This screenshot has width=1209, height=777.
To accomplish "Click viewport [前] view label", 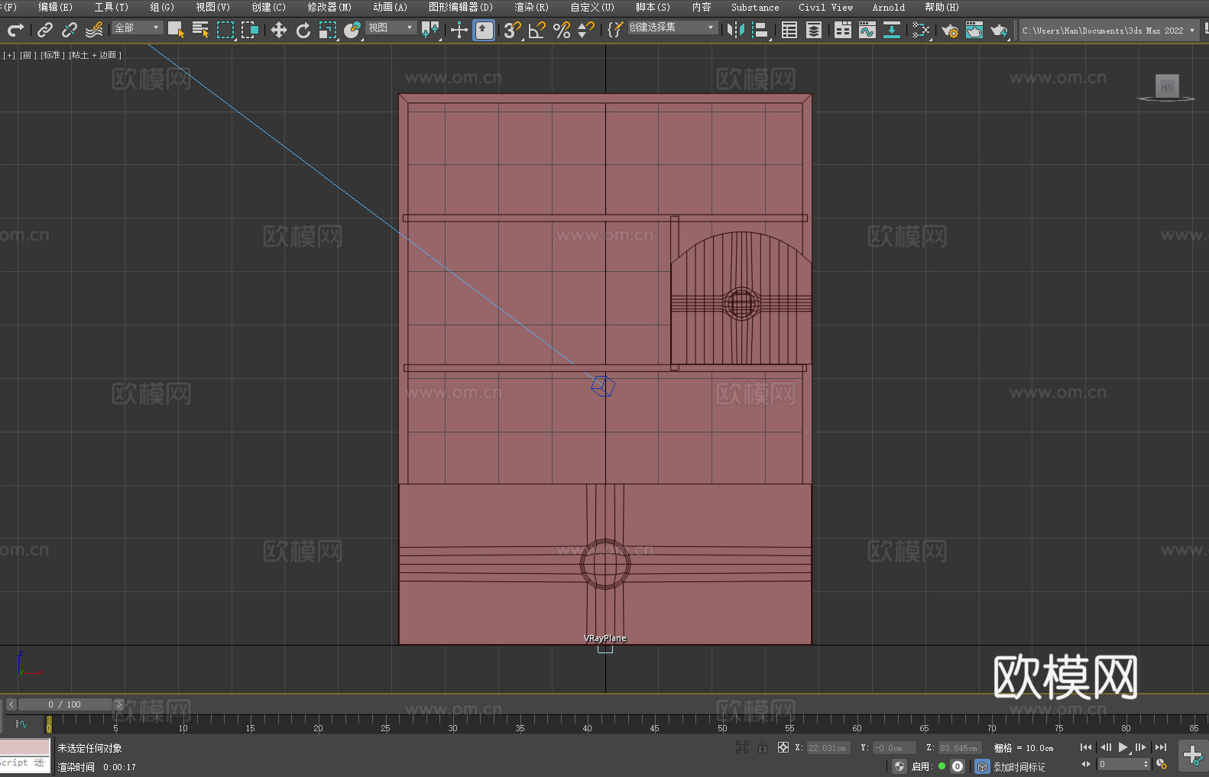I will (28, 55).
